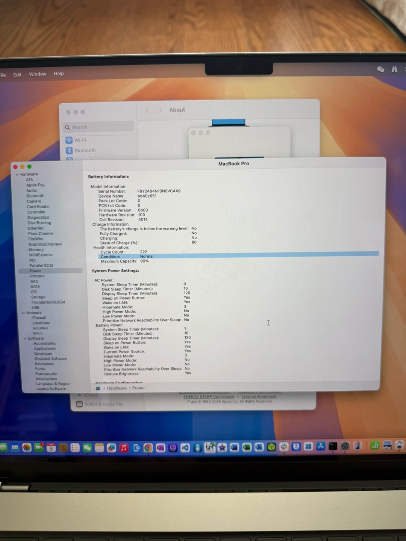Select Wallet & Apple Pay in Settings
This screenshot has width=406, height=541.
[x=100, y=404]
